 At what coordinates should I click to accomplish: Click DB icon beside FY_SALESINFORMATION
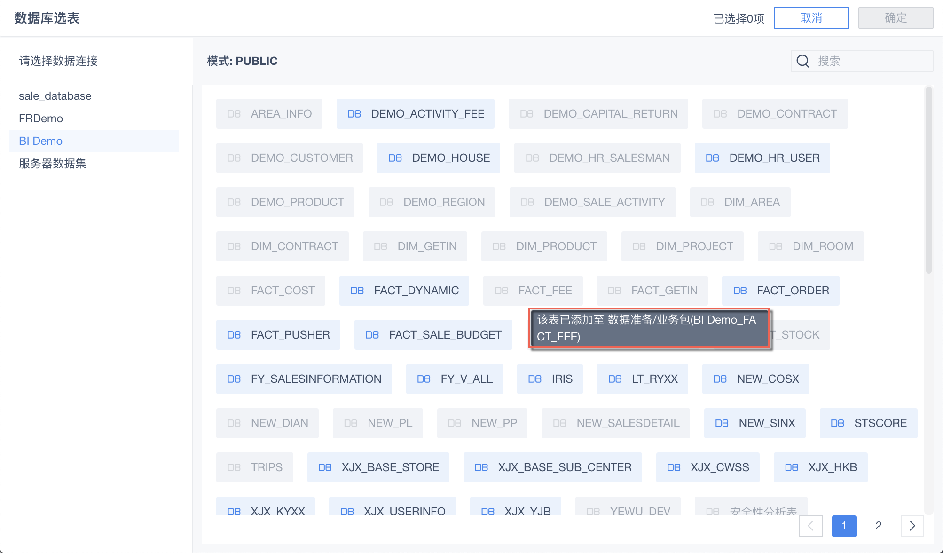pos(234,379)
